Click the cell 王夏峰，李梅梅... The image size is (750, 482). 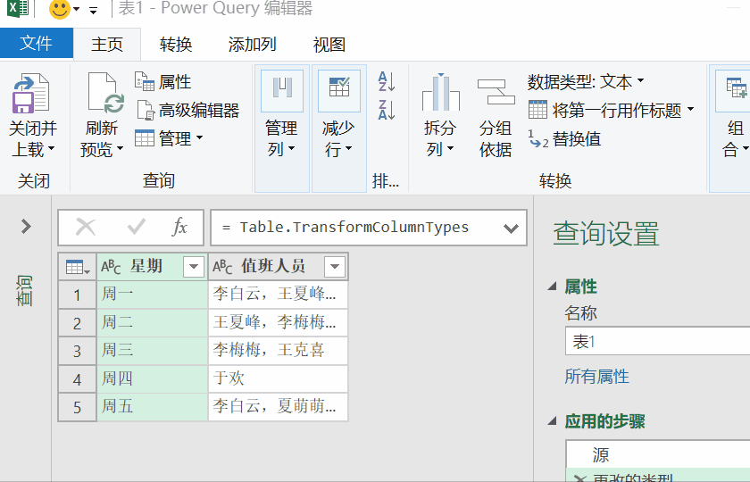coord(278,322)
